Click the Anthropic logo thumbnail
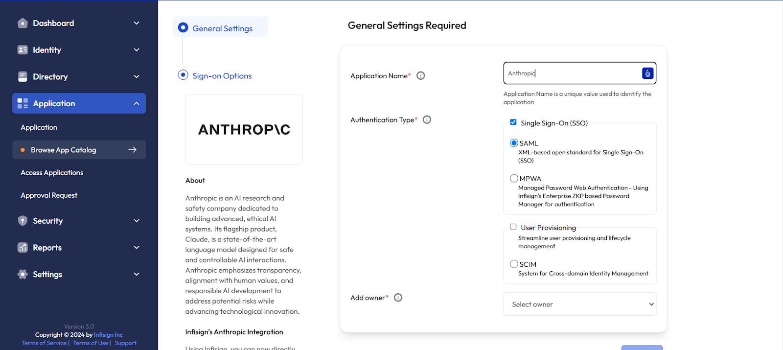 click(244, 129)
